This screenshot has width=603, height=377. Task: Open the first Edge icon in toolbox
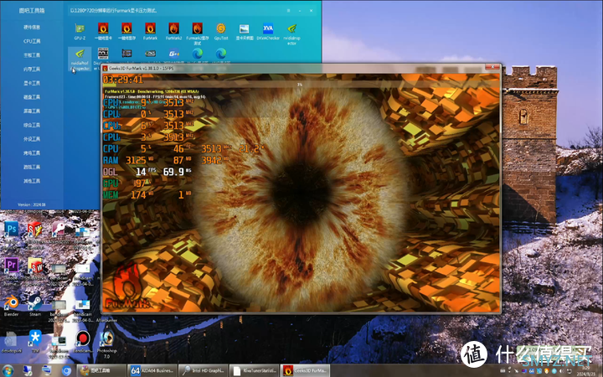pos(198,54)
